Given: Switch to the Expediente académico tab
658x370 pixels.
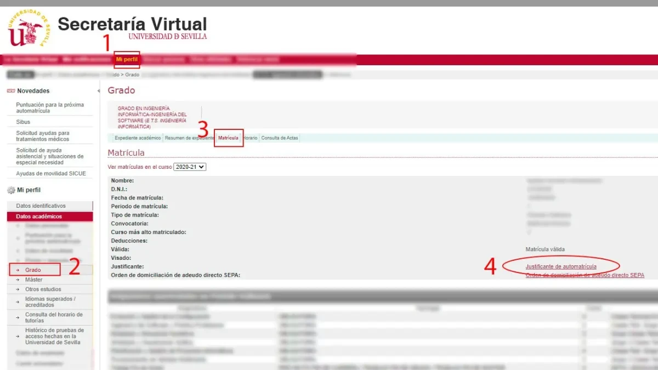Looking at the screenshot, I should point(138,138).
